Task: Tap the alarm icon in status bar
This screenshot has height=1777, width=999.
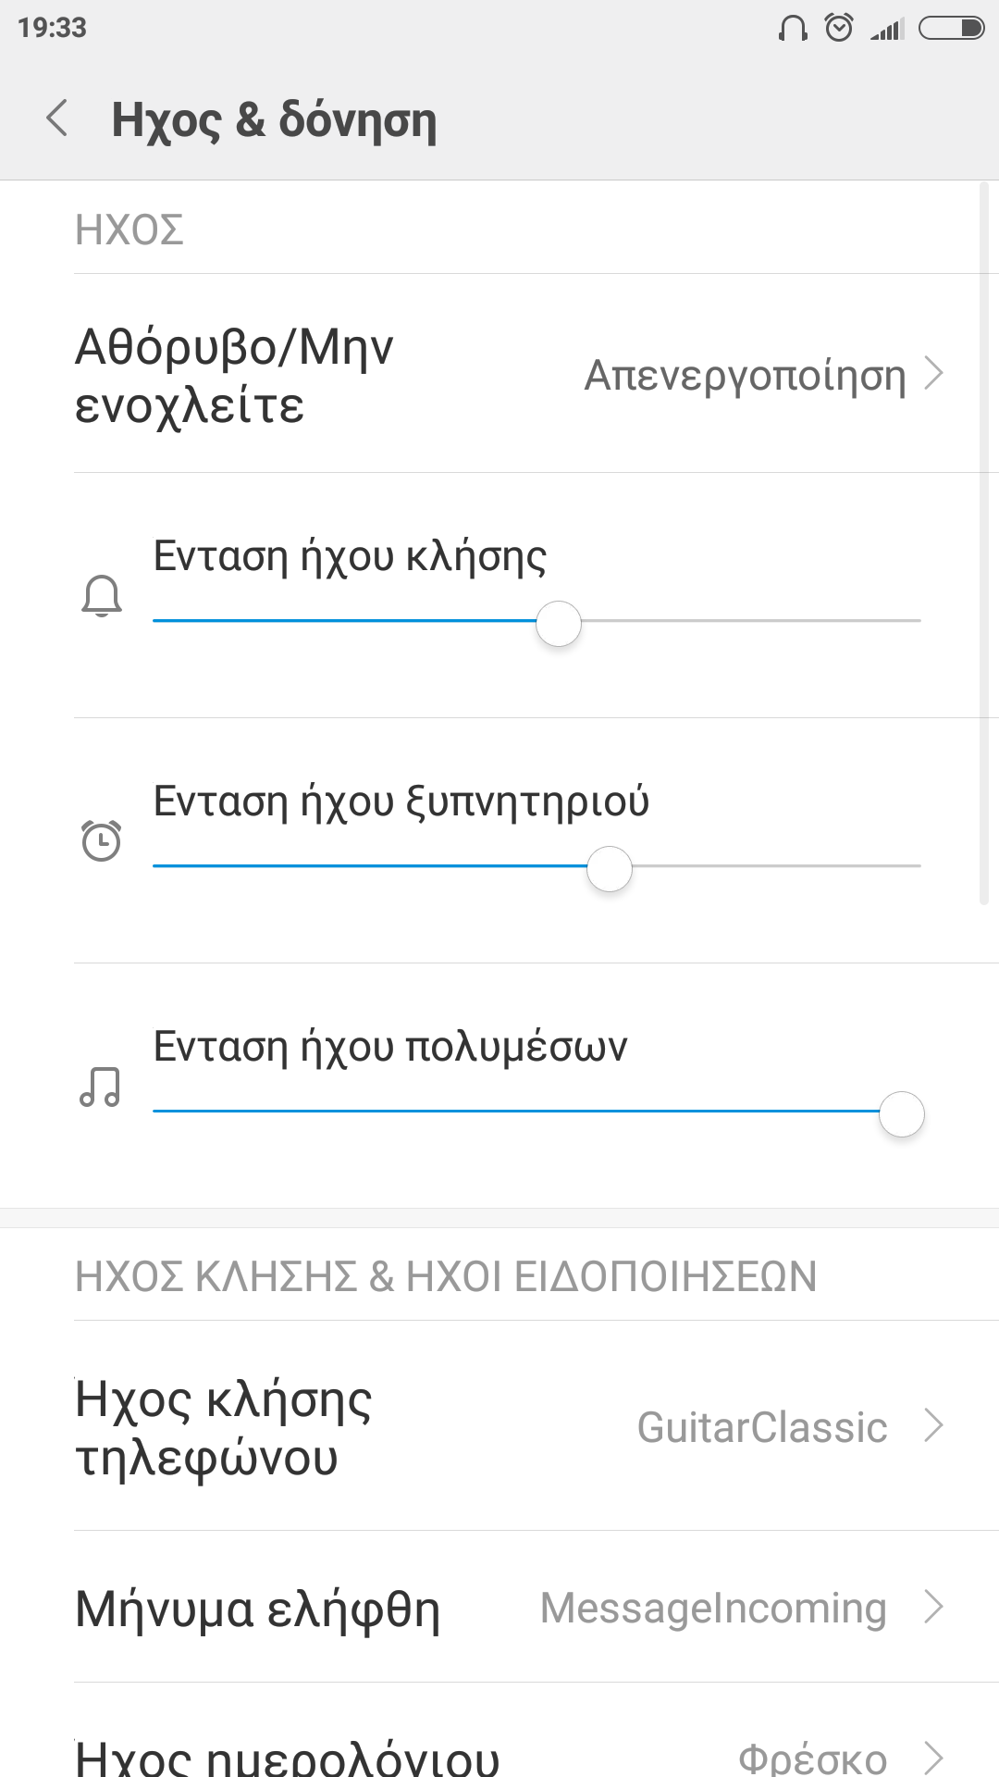Action: pyautogui.click(x=839, y=28)
